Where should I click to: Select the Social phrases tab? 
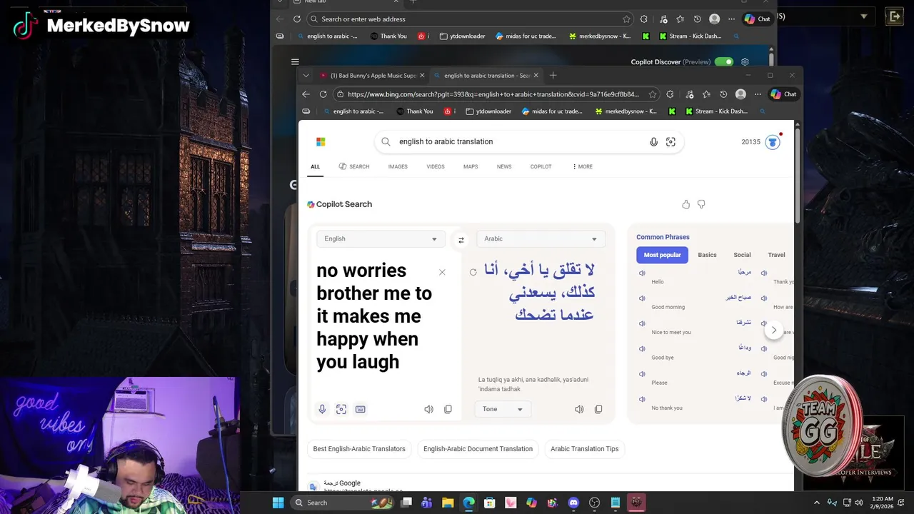click(x=742, y=255)
